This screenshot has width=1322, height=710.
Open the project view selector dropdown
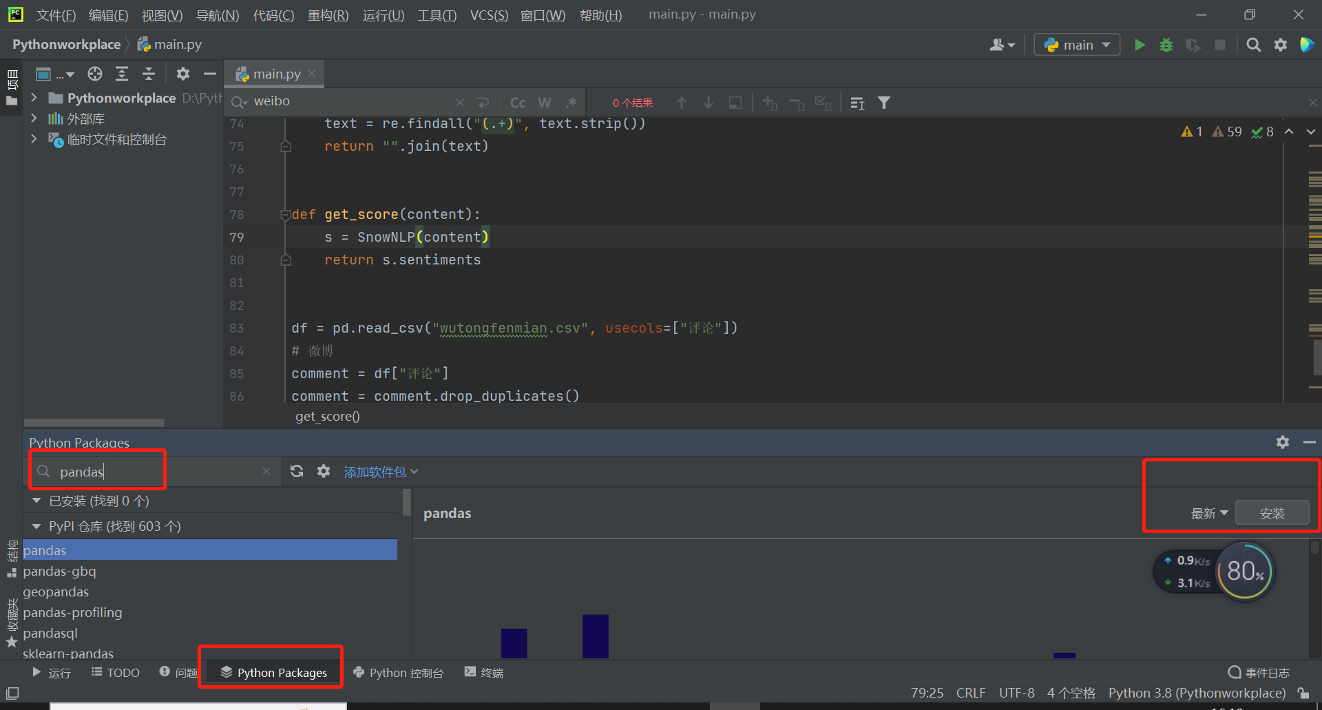[x=54, y=74]
